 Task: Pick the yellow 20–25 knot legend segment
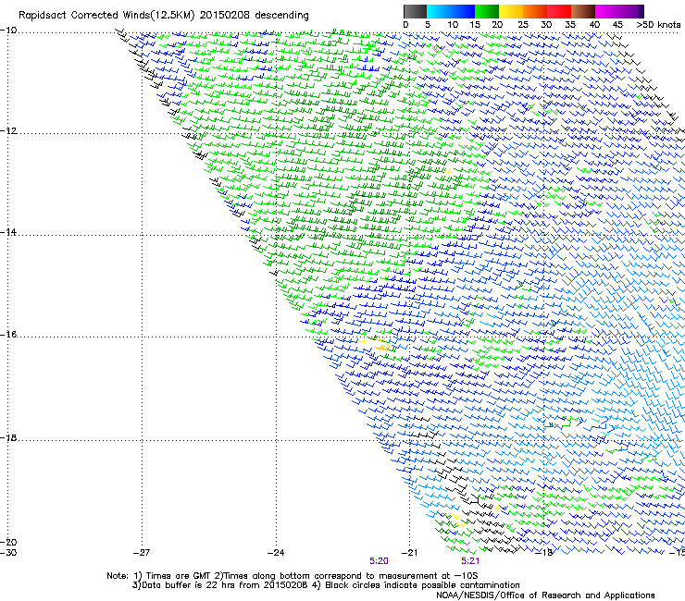(511, 11)
